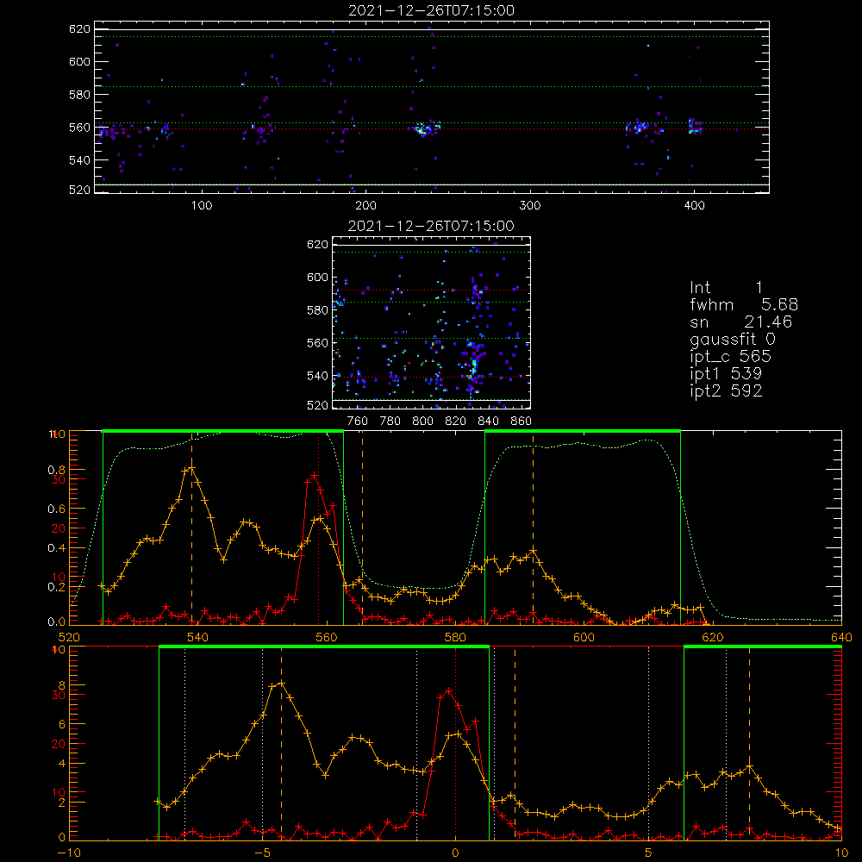The image size is (862, 862).
Task: Select the 'sn 21.46' readout
Action: pyautogui.click(x=741, y=322)
